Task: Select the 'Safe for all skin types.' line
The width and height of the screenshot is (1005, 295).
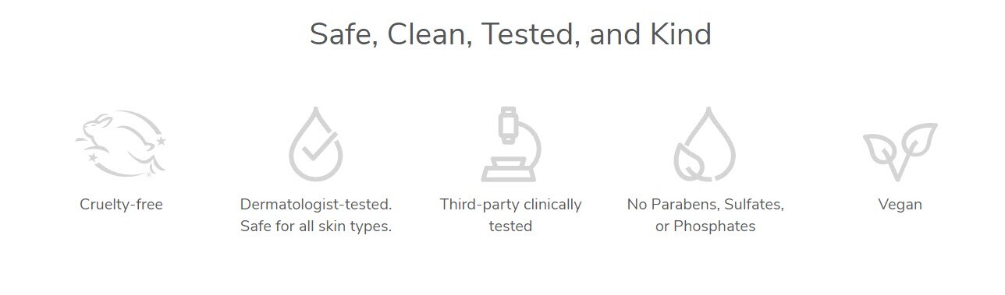Action: (316, 227)
